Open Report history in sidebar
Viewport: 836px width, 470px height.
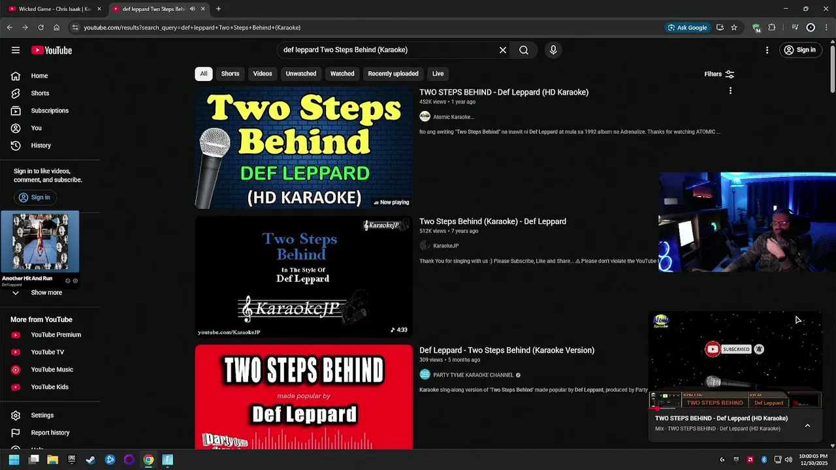click(x=50, y=433)
